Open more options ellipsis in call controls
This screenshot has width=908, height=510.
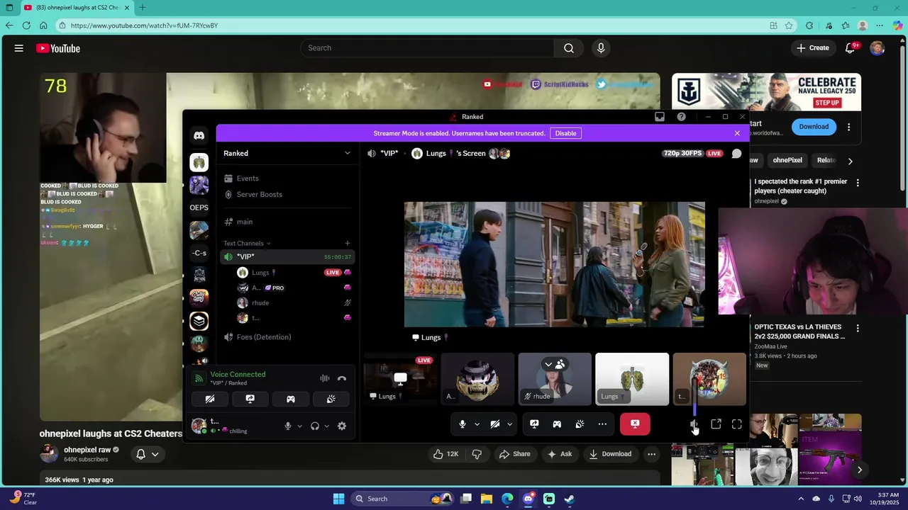[602, 424]
